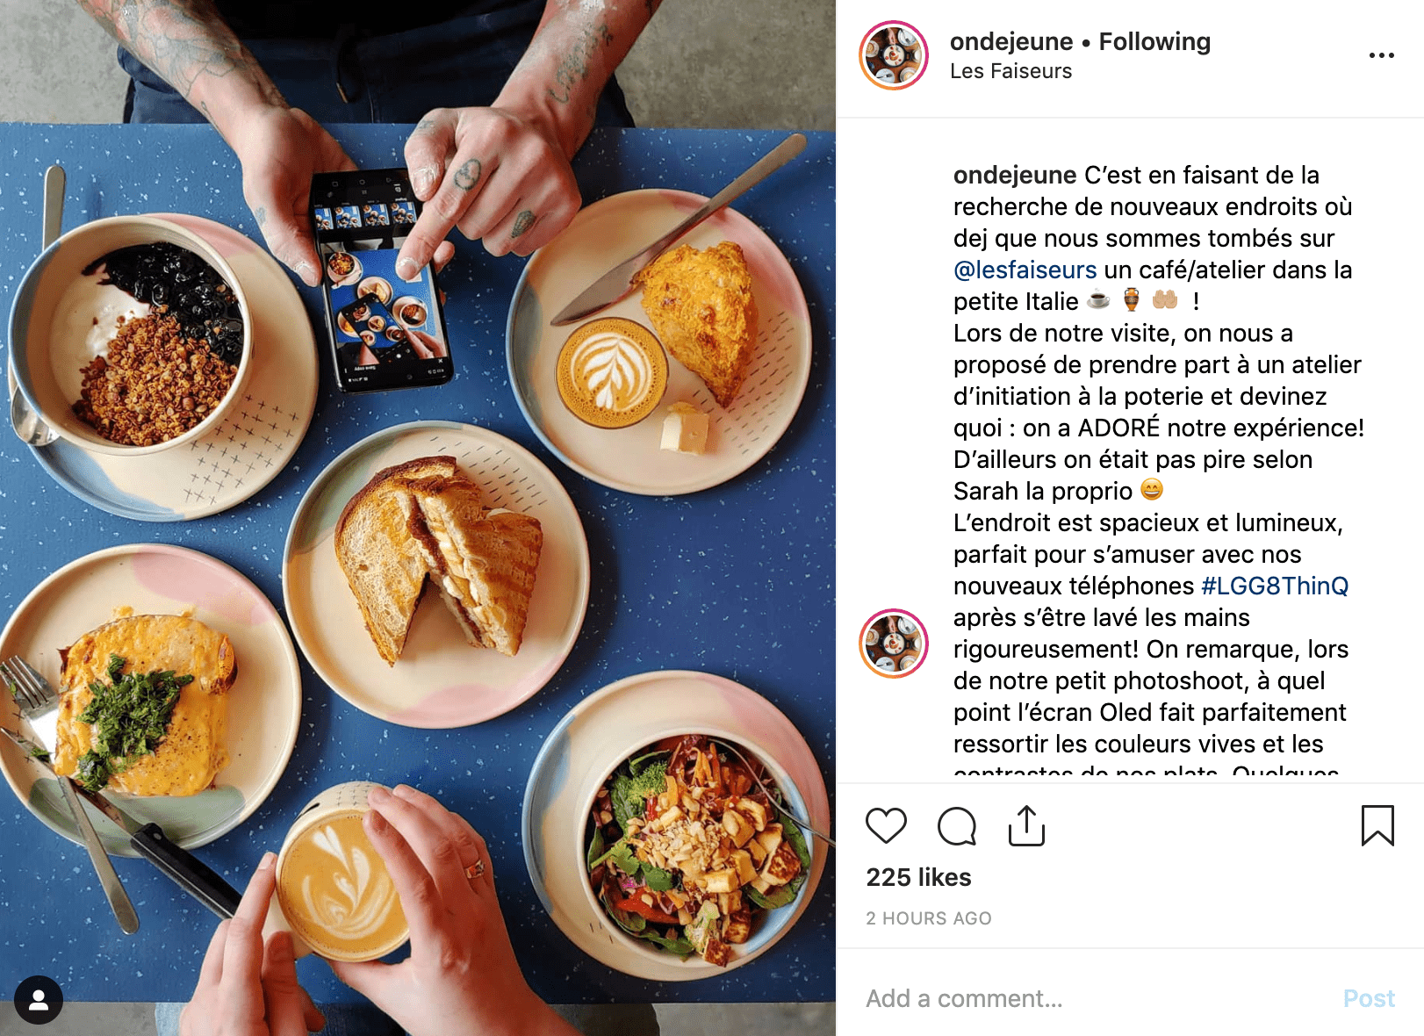Follow the @lesfaiseurs mention link
The image size is (1424, 1036).
1025,270
